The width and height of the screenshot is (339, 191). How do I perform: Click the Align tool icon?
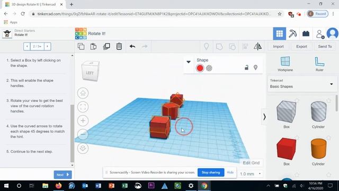pyautogui.click(x=245, y=46)
